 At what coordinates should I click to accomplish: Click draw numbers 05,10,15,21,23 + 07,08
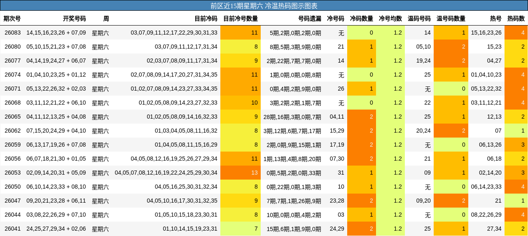56,47
